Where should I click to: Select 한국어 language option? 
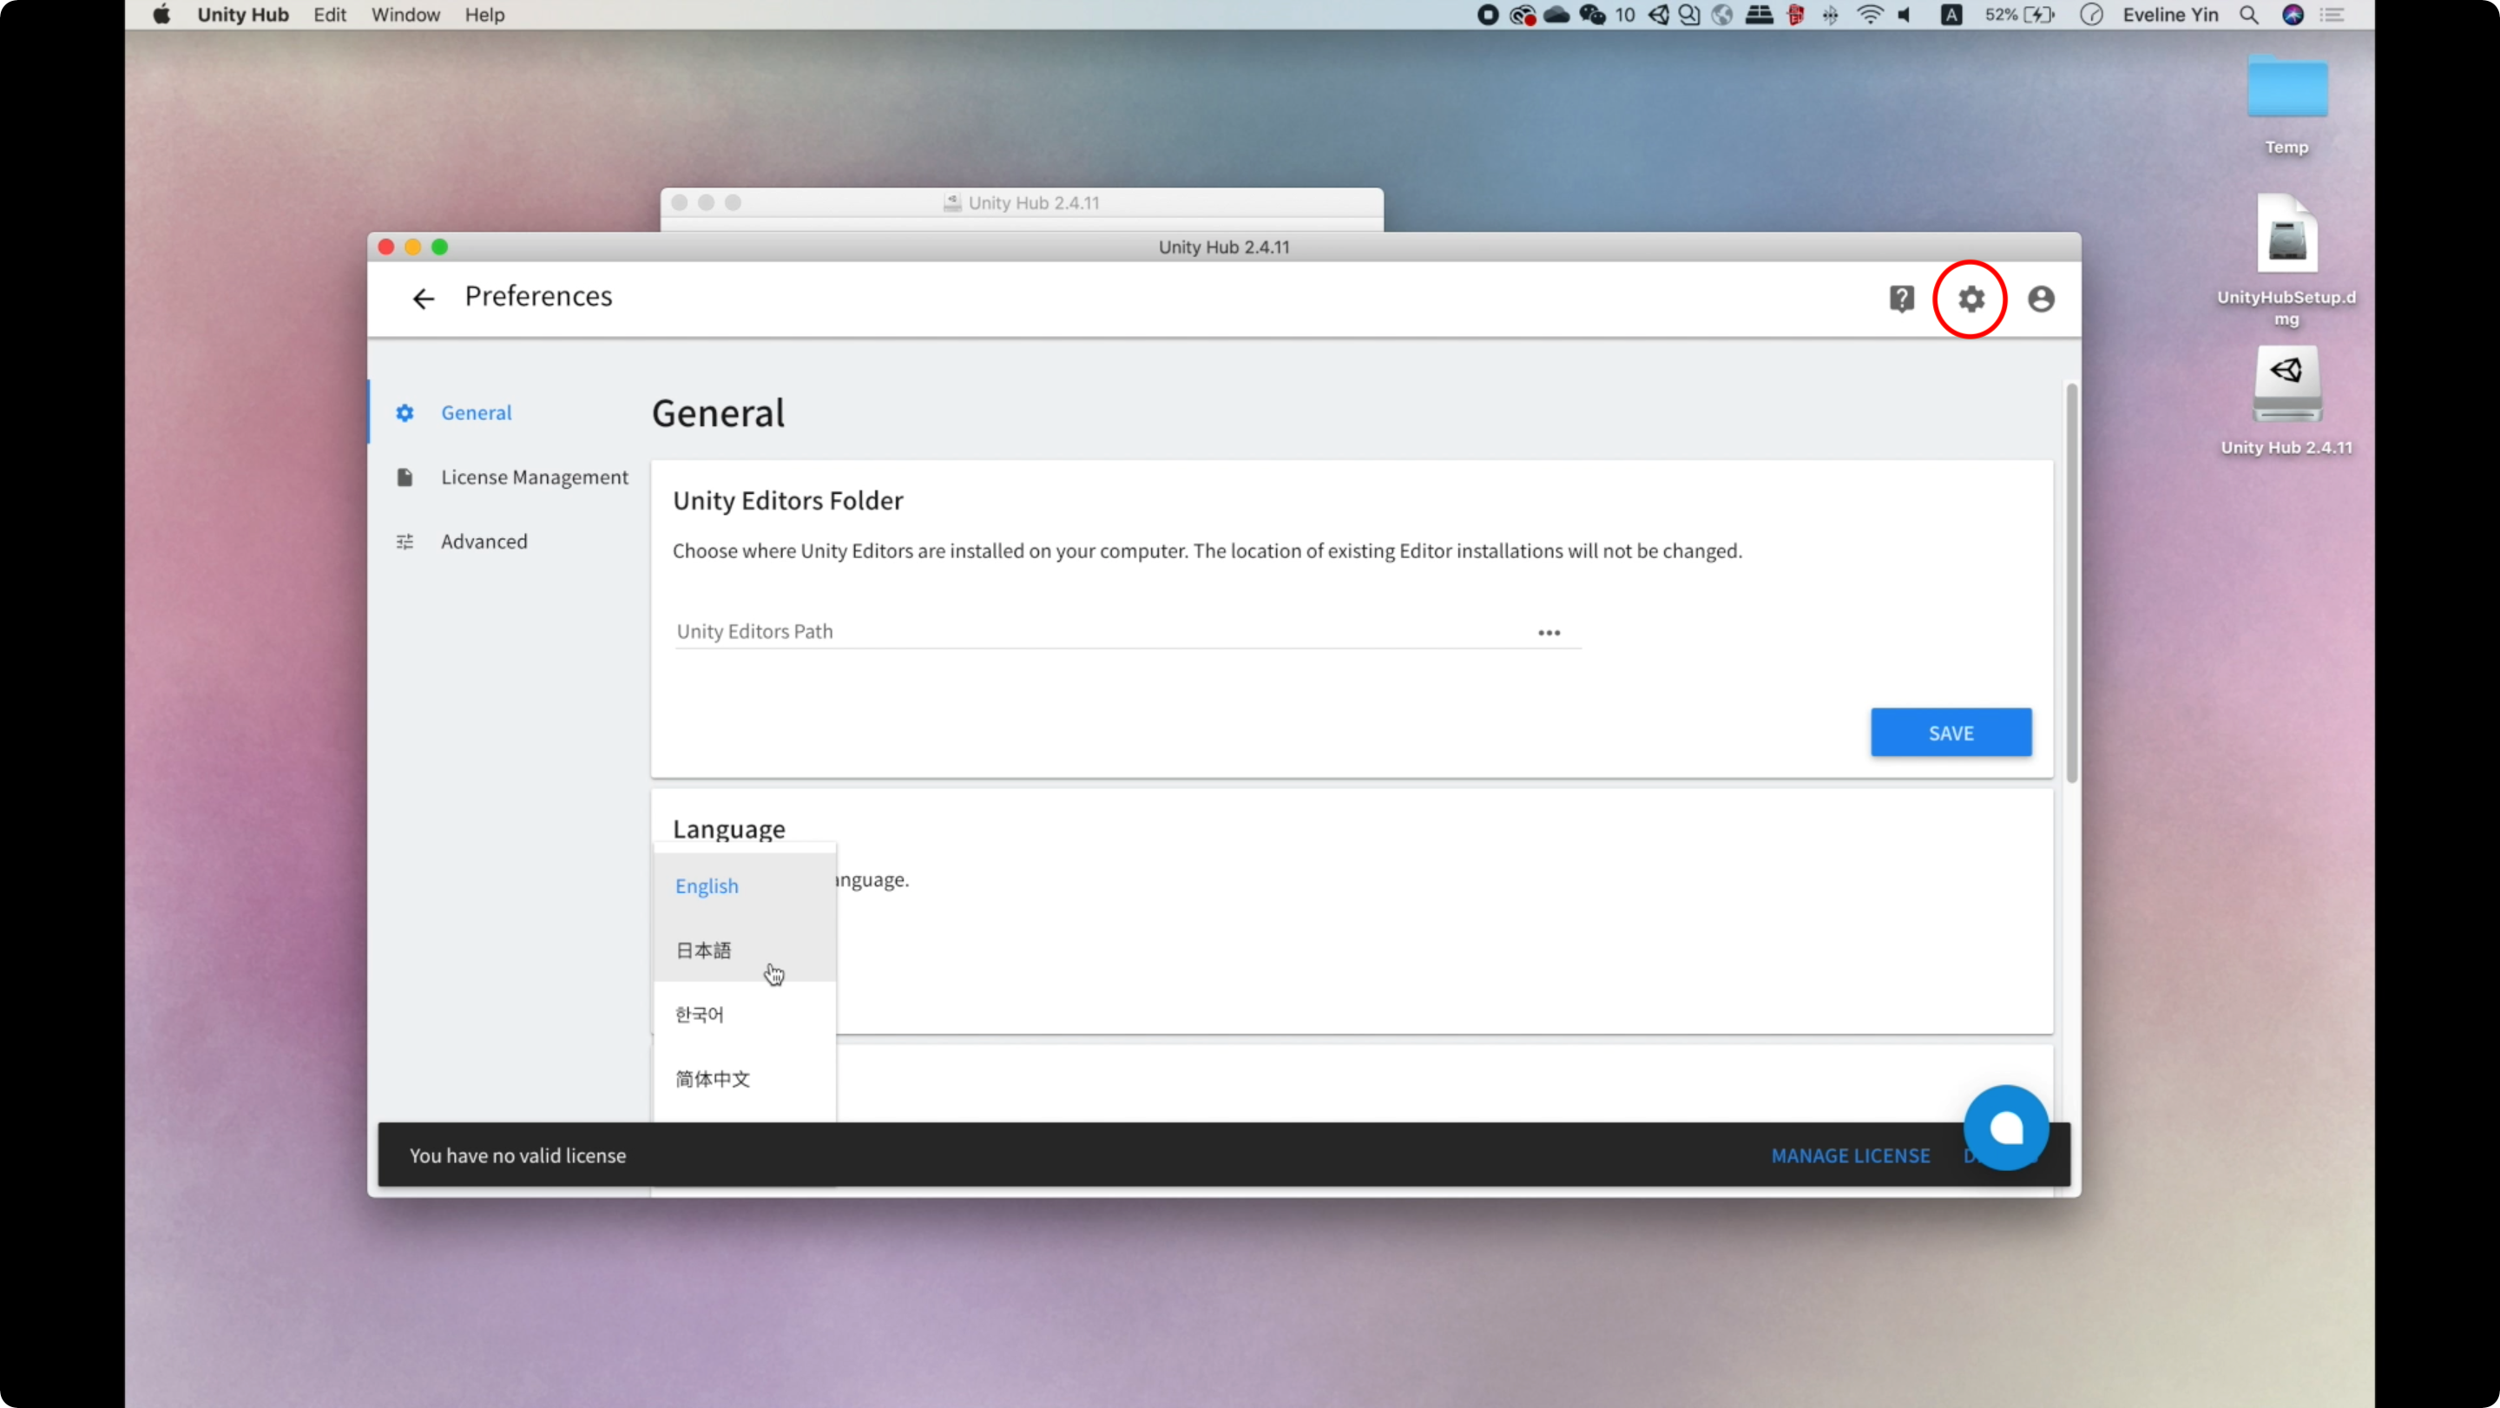click(x=700, y=1014)
